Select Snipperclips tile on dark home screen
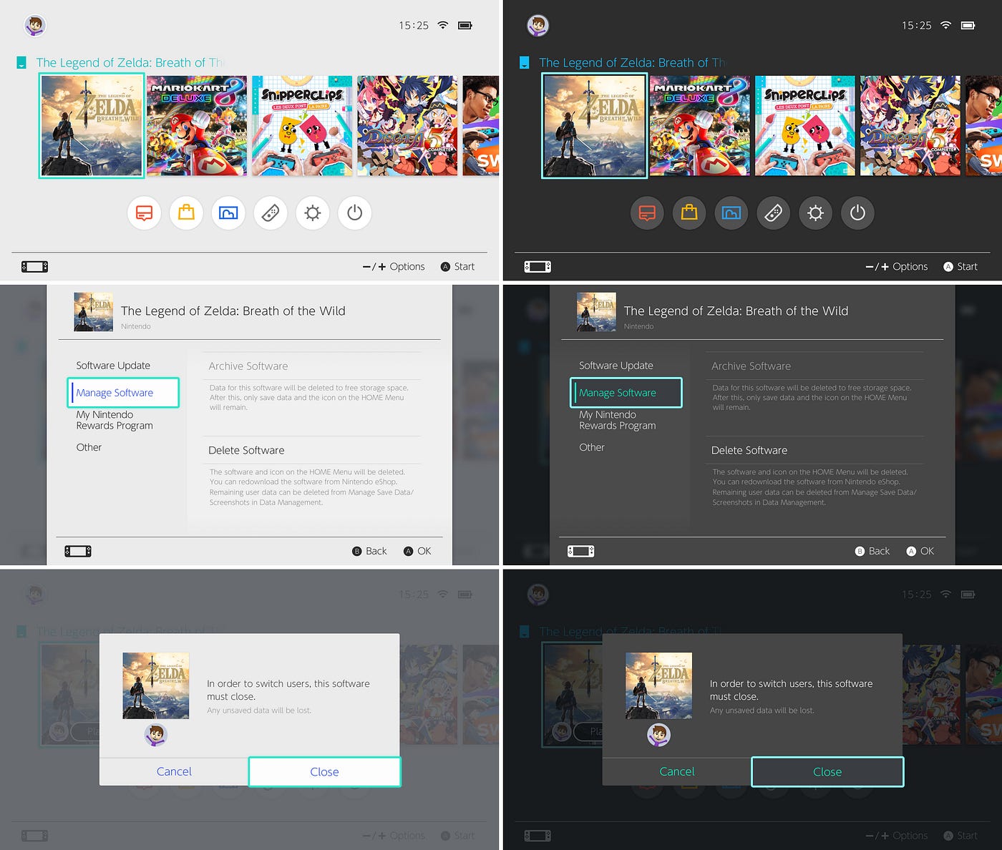This screenshot has height=850, width=1002. [805, 126]
